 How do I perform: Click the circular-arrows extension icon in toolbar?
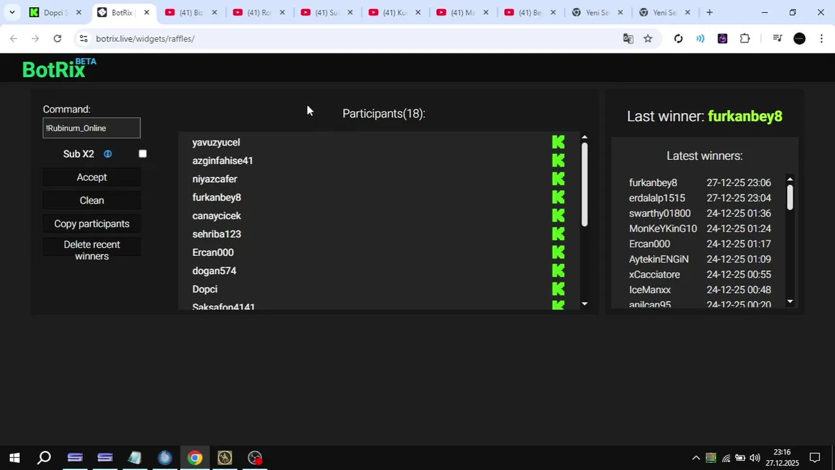click(x=678, y=39)
